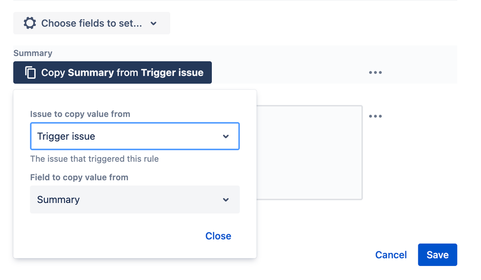Click the arrow in the Trigger issue dropdown
Viewport: 481px width, 280px height.
tap(226, 136)
